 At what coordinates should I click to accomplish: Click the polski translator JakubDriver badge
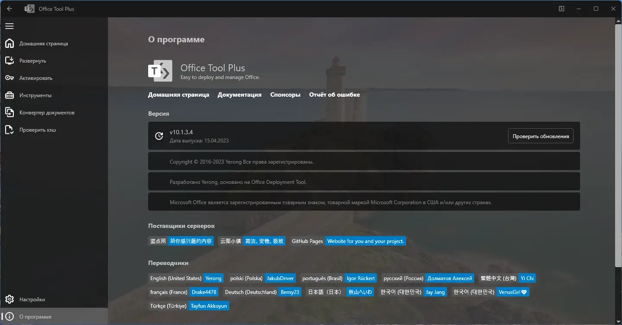pos(262,278)
